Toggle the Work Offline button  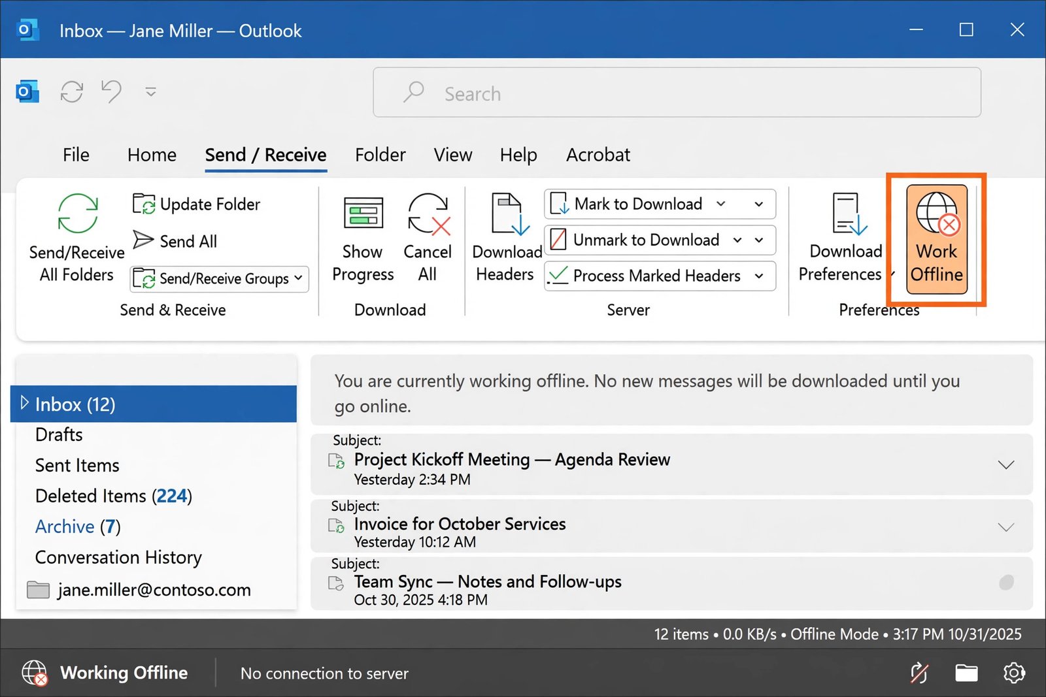click(x=936, y=240)
